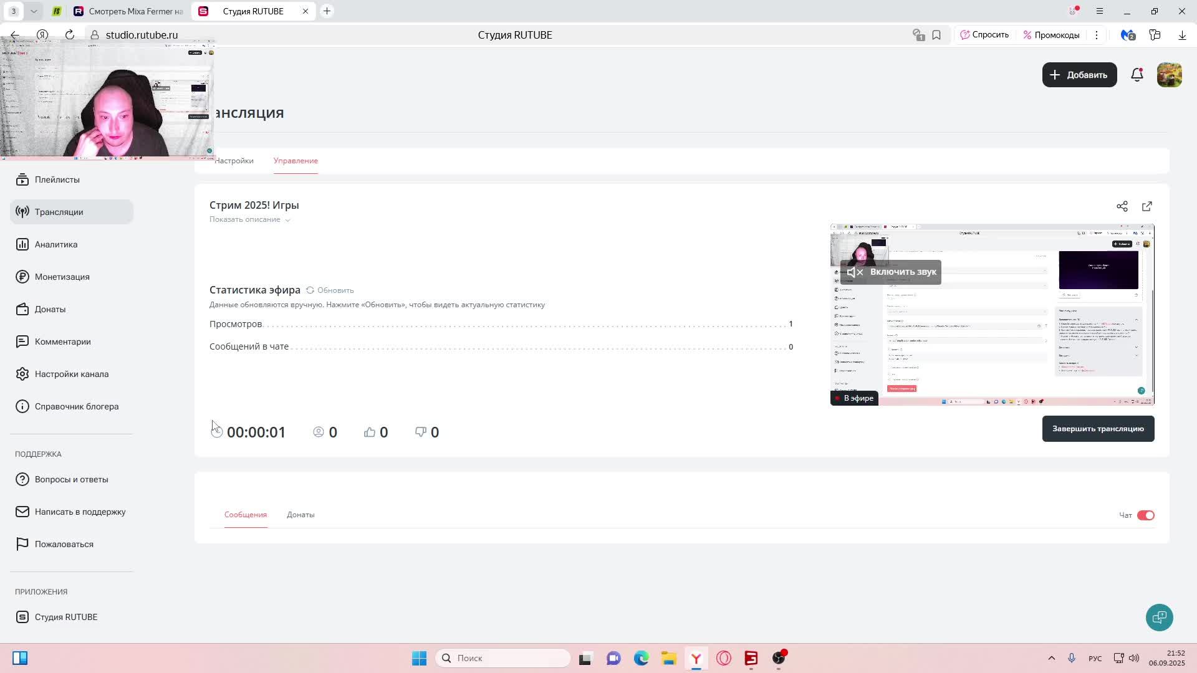Image resolution: width=1197 pixels, height=673 pixels.
Task: Open the support chat bubble icon
Action: pyautogui.click(x=1159, y=618)
